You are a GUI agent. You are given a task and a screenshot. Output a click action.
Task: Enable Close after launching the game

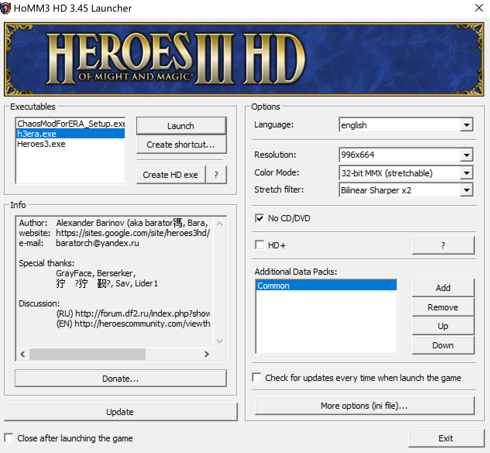click(9, 438)
